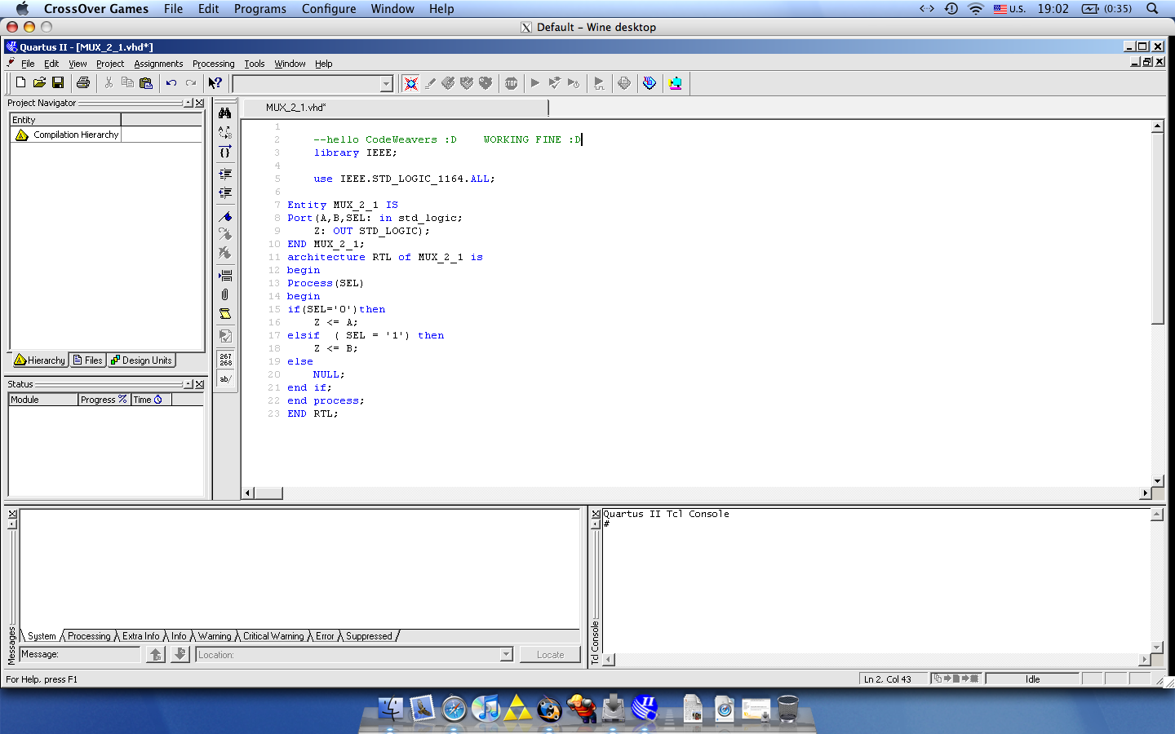The image size is (1175, 734).
Task: Open the Processing menu
Action: point(213,64)
